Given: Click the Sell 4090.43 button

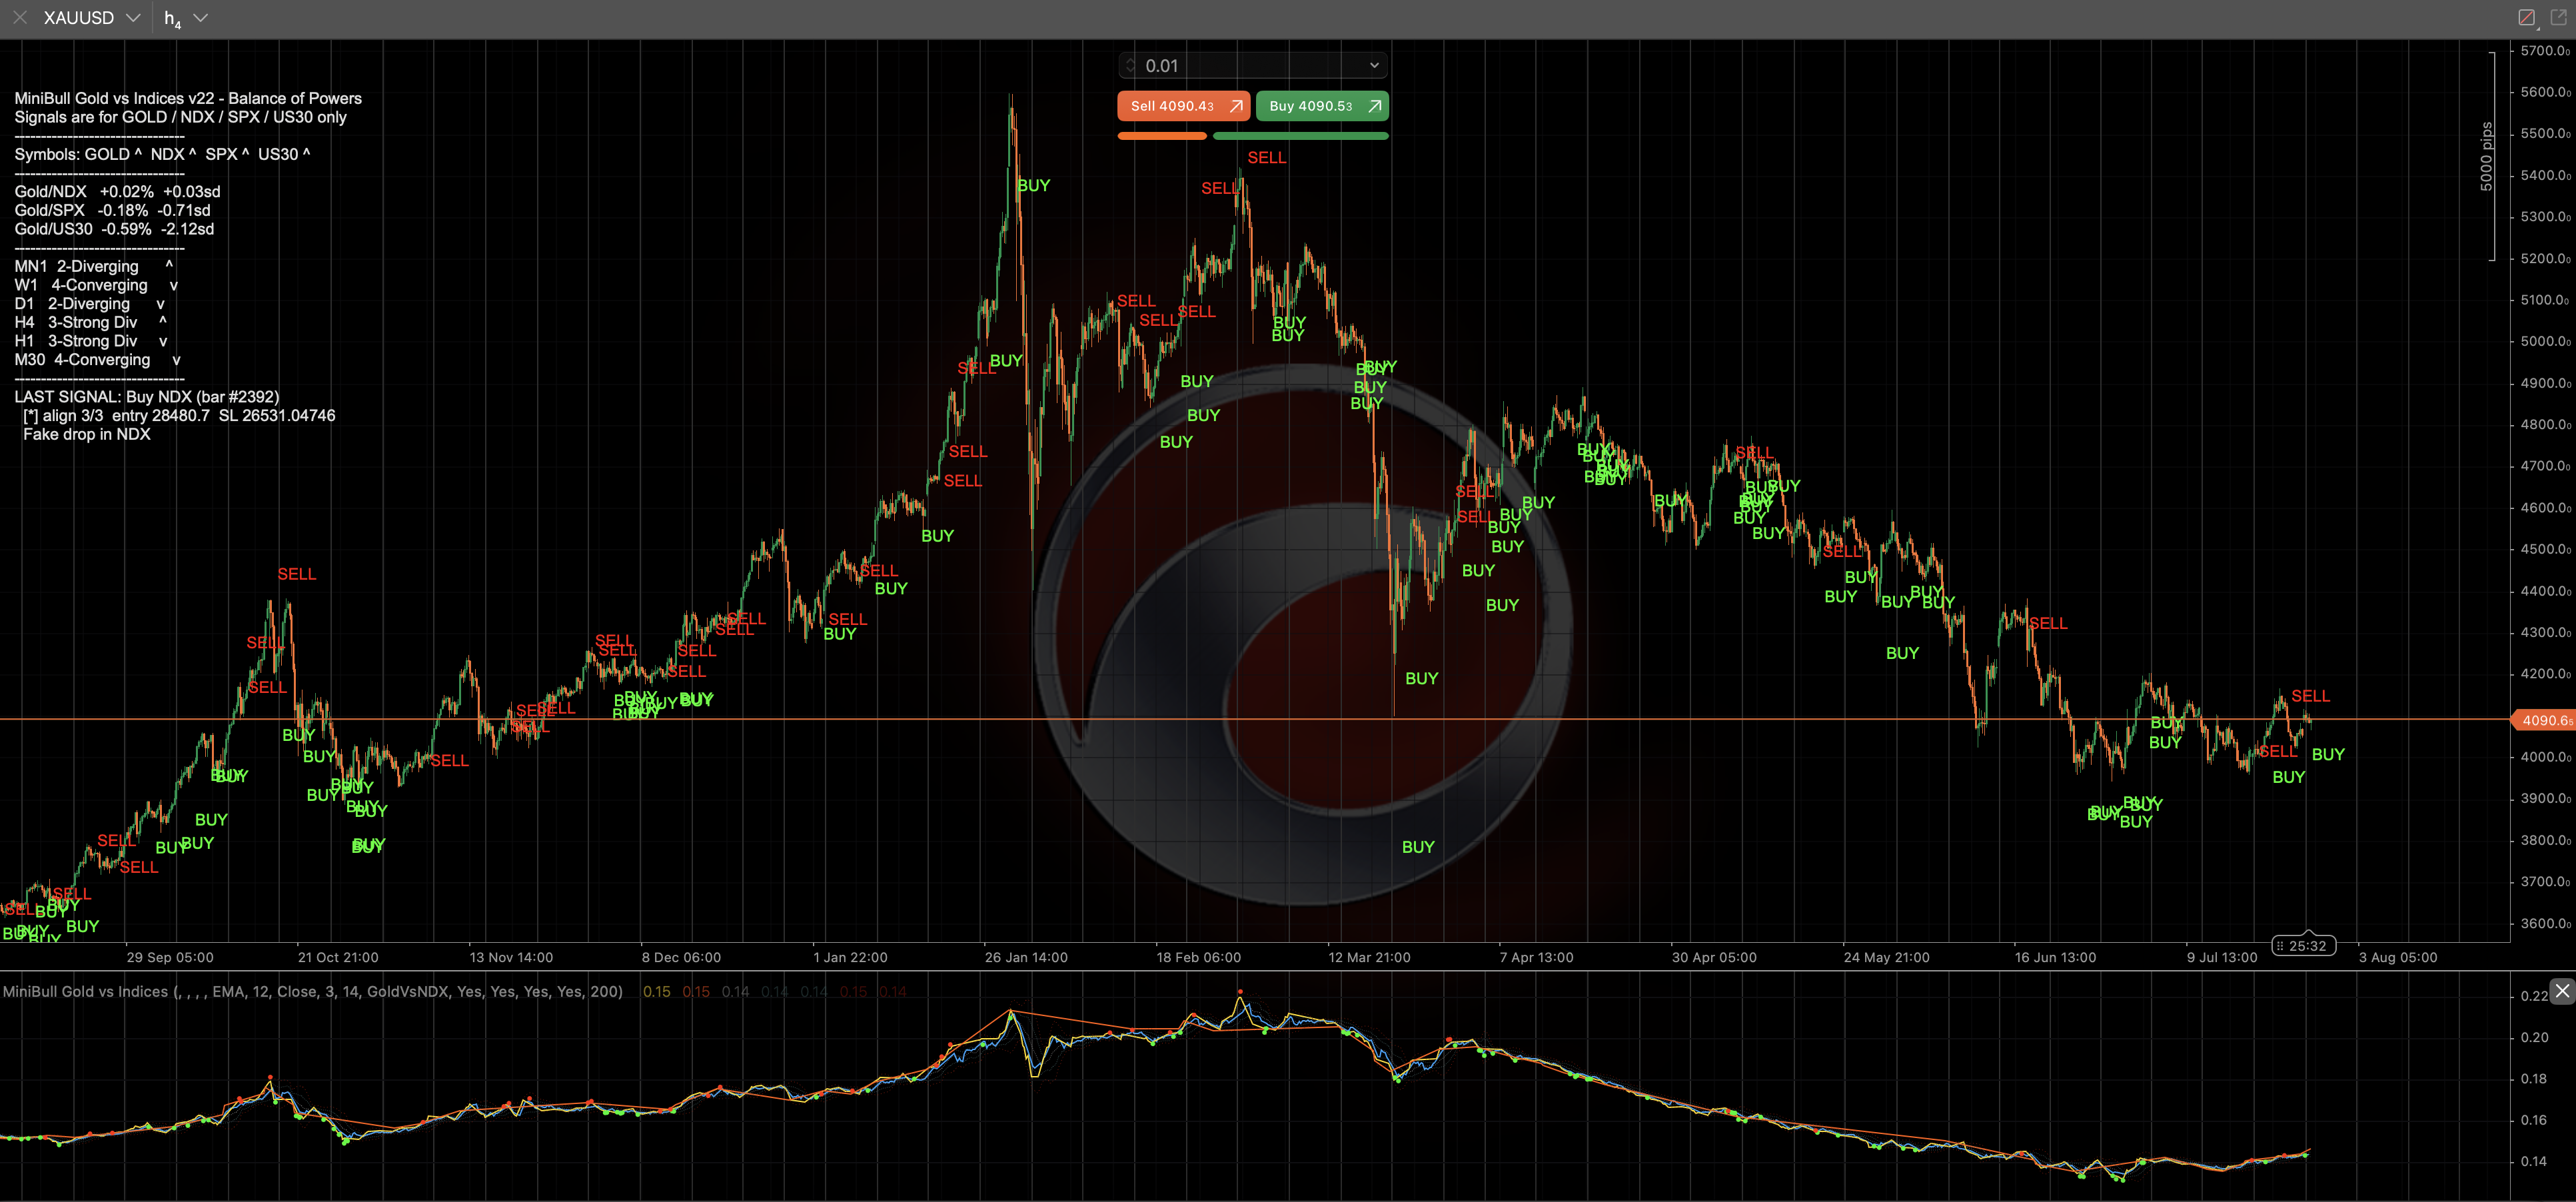Looking at the screenshot, I should [1183, 106].
